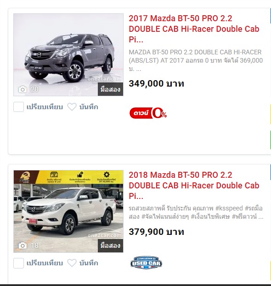The height and width of the screenshot is (286, 271).
Task: Click the white Mazda BT-50 photo thumbnail
Action: pos(68,211)
